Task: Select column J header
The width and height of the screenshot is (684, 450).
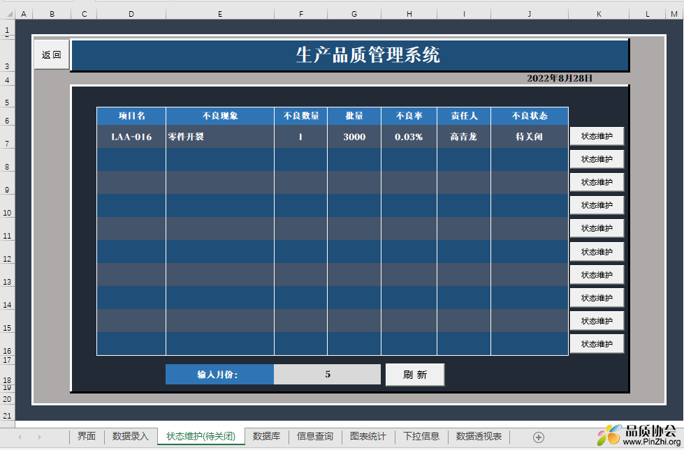Action: tap(529, 14)
